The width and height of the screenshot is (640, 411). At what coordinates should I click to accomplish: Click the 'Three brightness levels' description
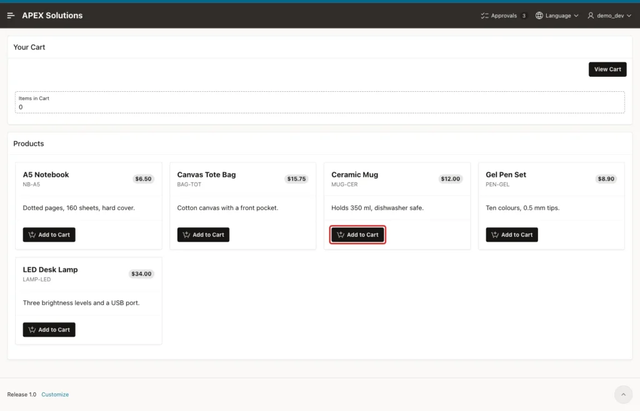click(81, 303)
